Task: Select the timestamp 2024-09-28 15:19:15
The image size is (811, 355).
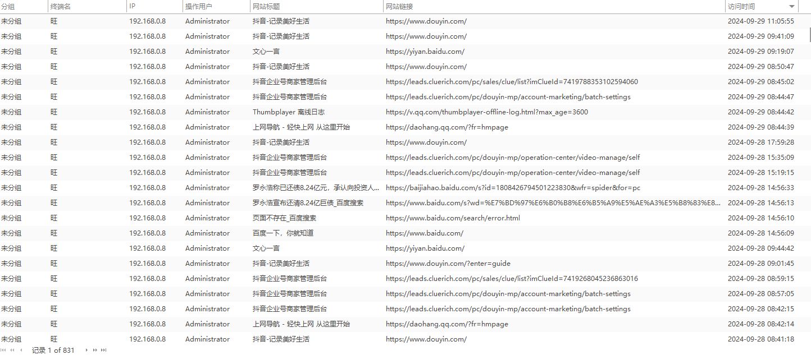Action: coord(760,173)
